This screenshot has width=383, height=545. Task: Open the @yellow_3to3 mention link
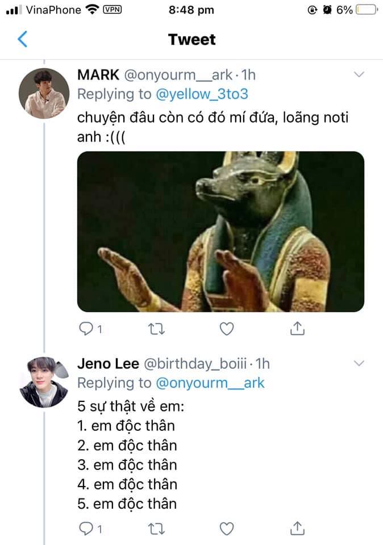[202, 94]
